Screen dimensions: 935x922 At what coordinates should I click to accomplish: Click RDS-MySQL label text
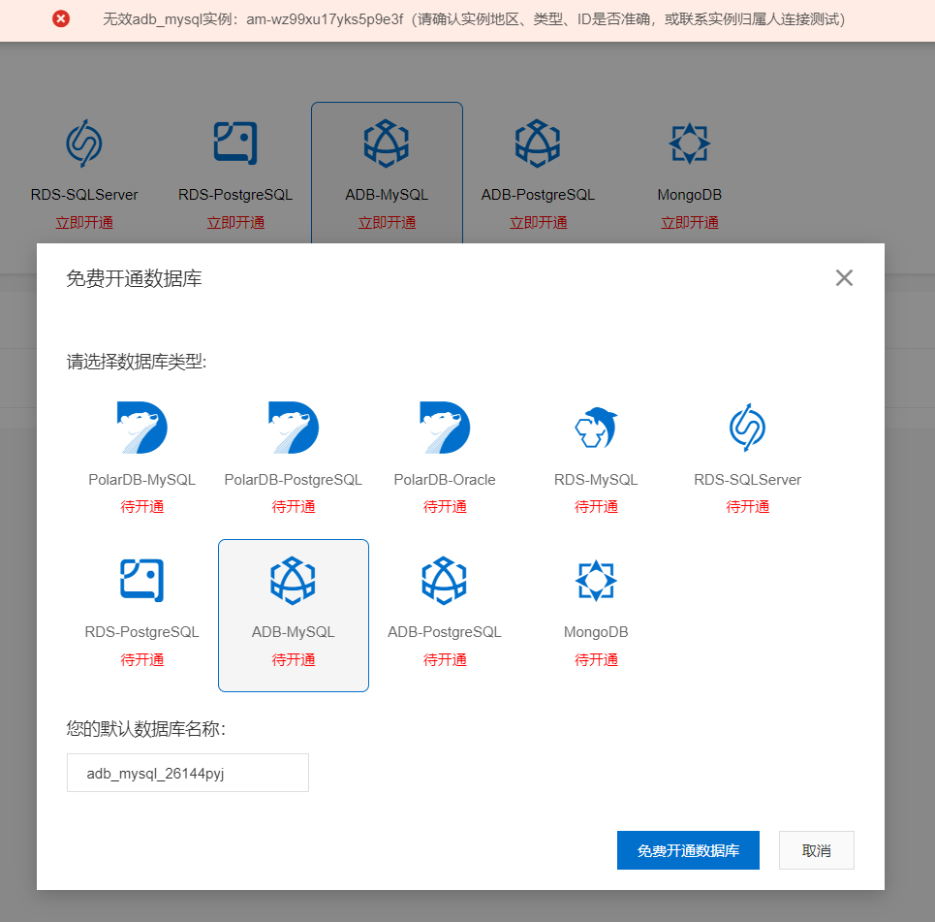[x=596, y=480]
